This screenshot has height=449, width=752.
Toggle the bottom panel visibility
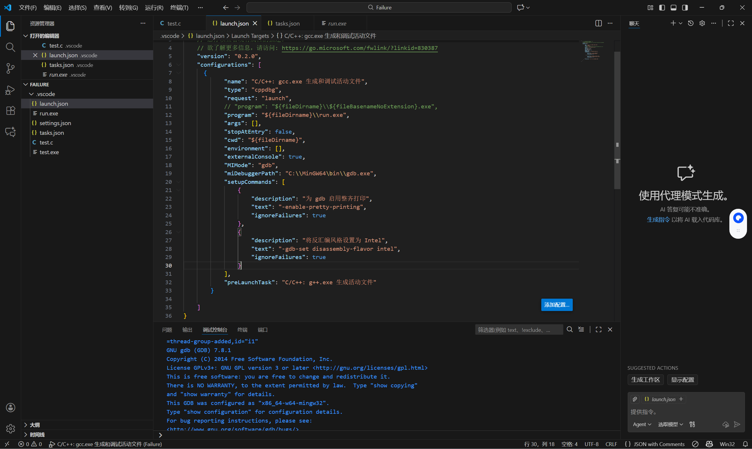673,8
